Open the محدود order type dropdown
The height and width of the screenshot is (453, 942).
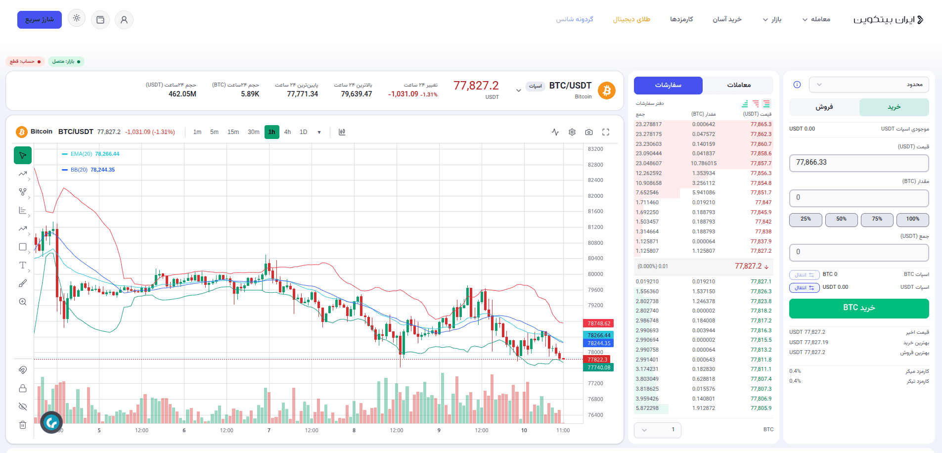pyautogui.click(x=869, y=85)
